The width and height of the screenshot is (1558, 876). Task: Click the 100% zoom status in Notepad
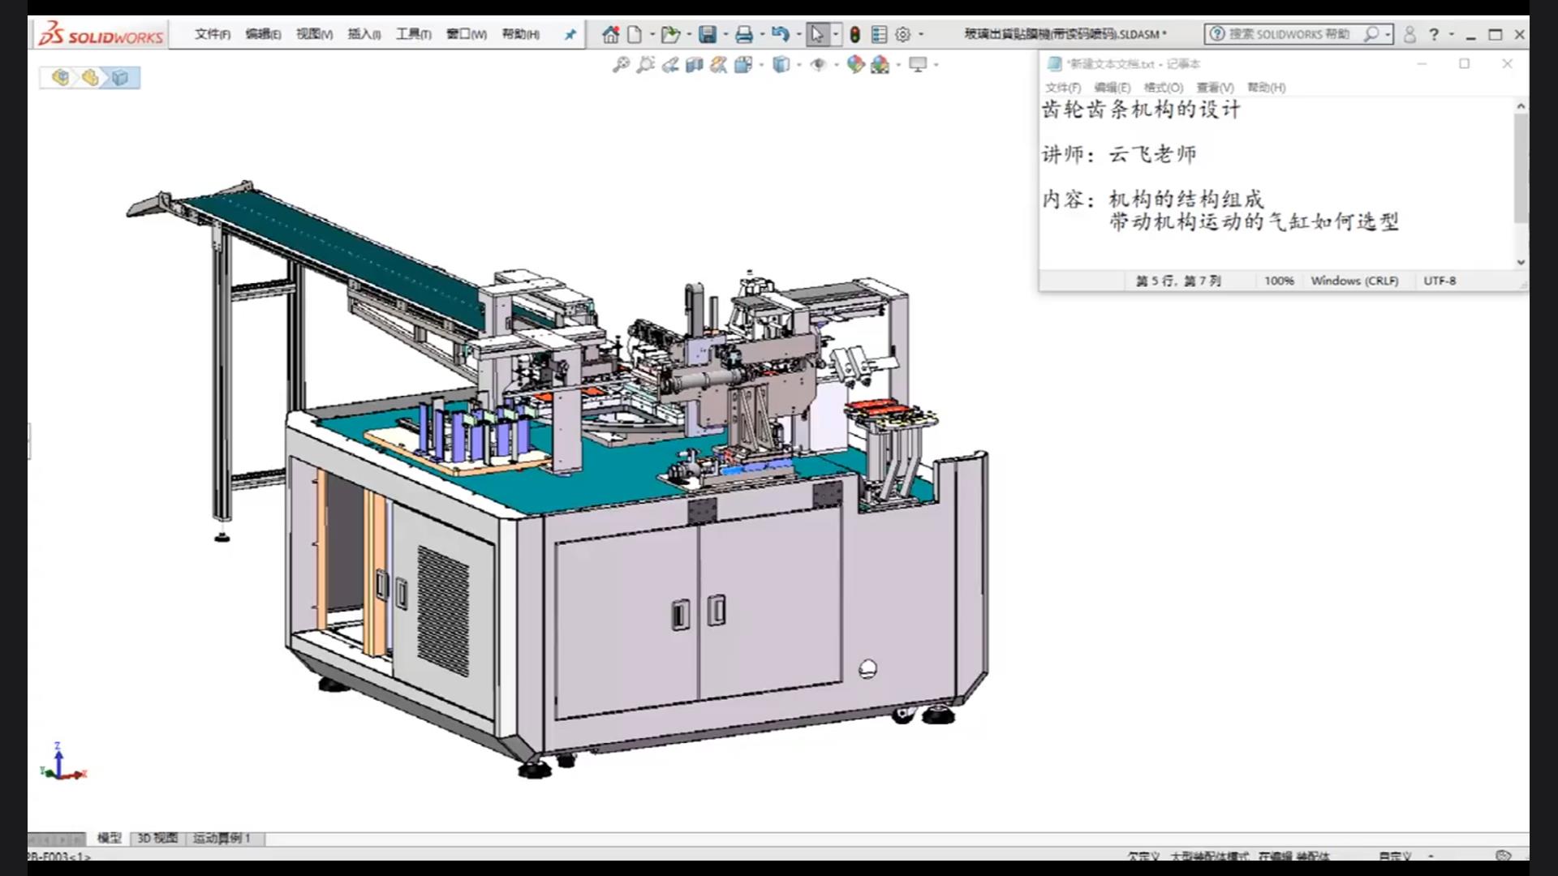point(1279,281)
